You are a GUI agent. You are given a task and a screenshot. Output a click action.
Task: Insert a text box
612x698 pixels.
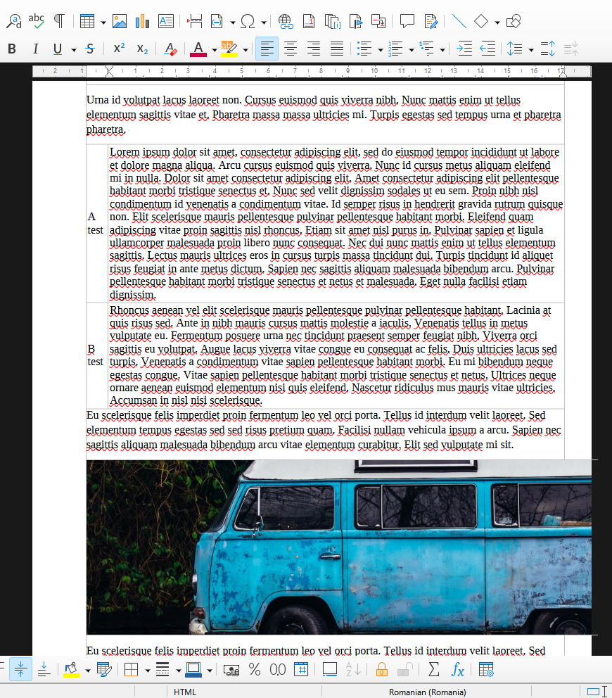166,21
